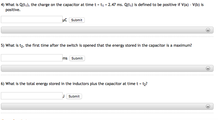Image resolution: width=218 pixels, height=120 pixels.
Task: Click the J unit label
Action: coord(63,96)
